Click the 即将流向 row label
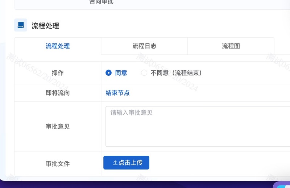Viewport: 290px width, 188px height. [58, 93]
